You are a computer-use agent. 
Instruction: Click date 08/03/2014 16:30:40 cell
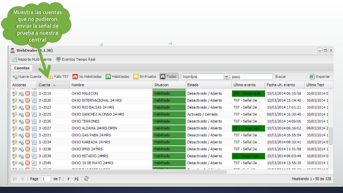pos(285,114)
